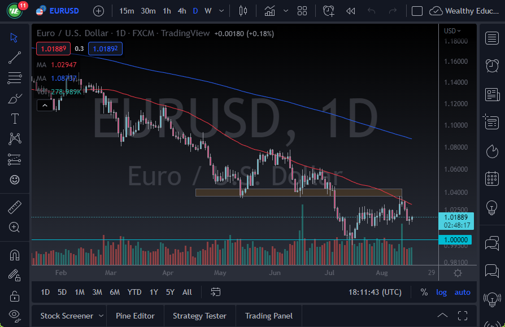Open the Watchlist panel
Viewport: 505px width, 327px height.
click(491, 38)
